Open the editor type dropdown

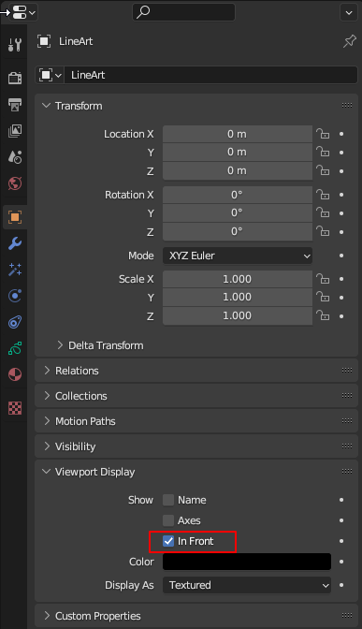[23, 12]
